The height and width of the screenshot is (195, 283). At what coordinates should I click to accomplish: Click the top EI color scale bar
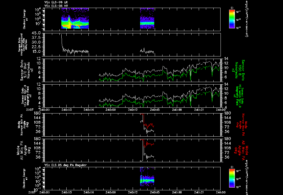[x=232, y=19]
